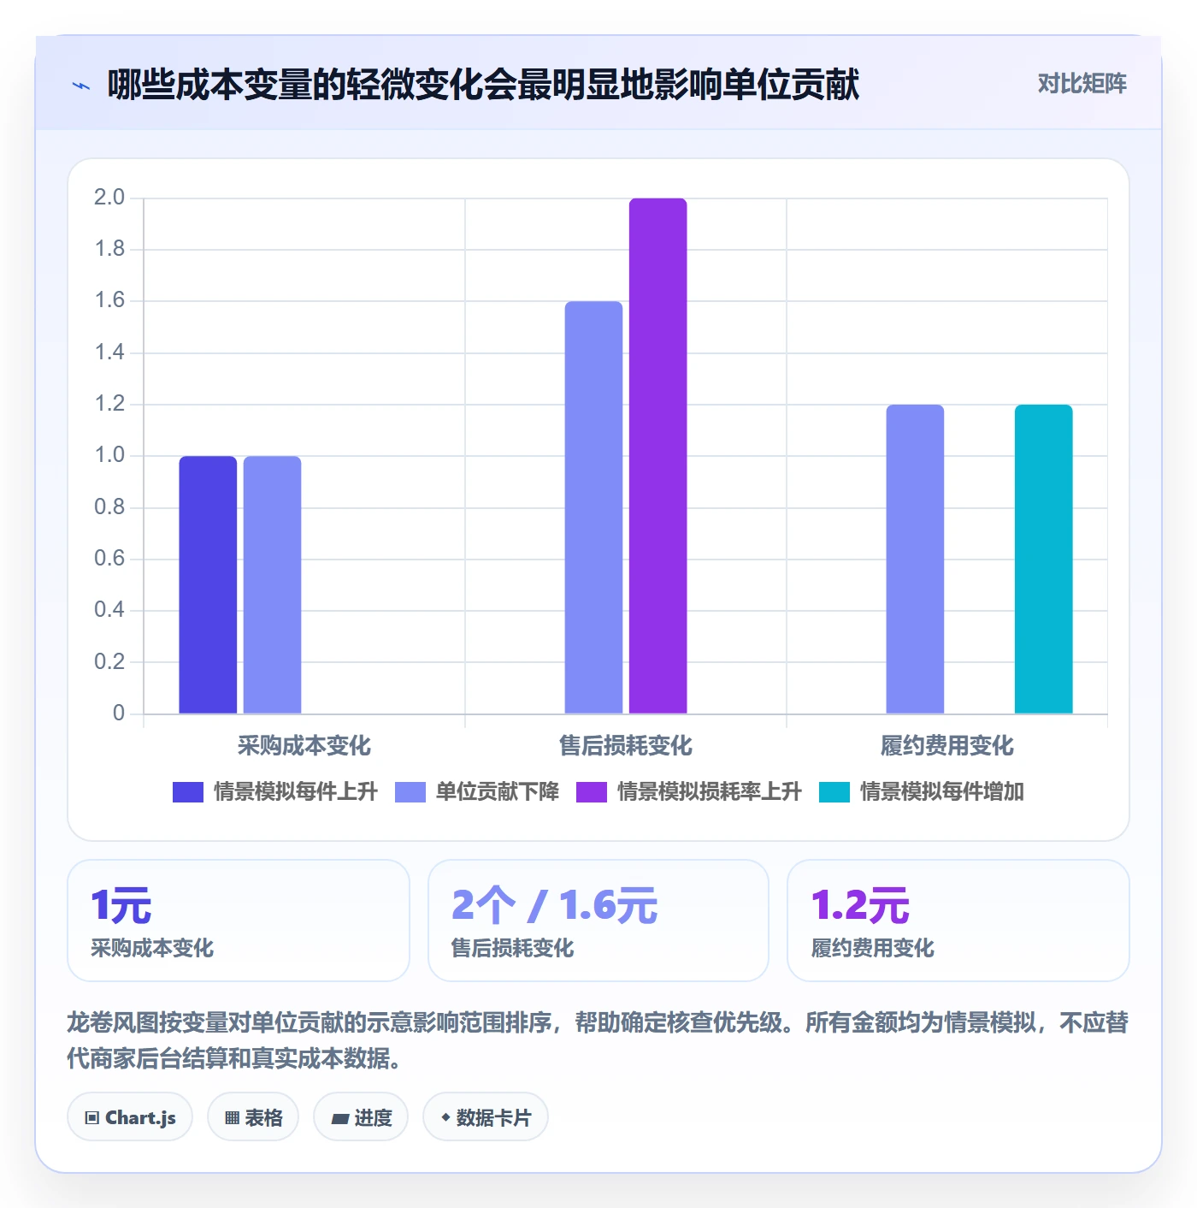
Task: Select the Chart.js tag chip
Action: 130,1117
